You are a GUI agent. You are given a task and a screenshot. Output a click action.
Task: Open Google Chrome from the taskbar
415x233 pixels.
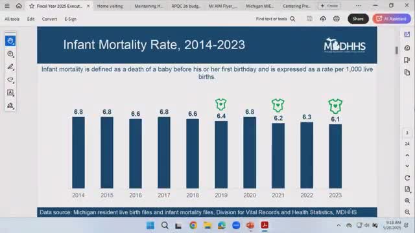193,225
